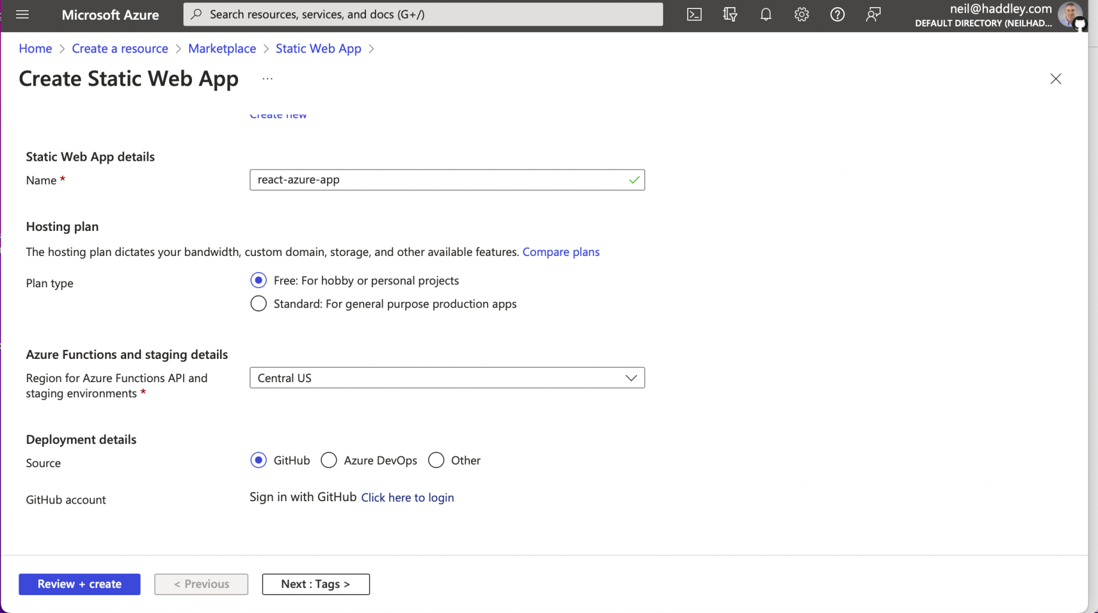Open the help question mark icon
1098x613 pixels.
(x=837, y=14)
